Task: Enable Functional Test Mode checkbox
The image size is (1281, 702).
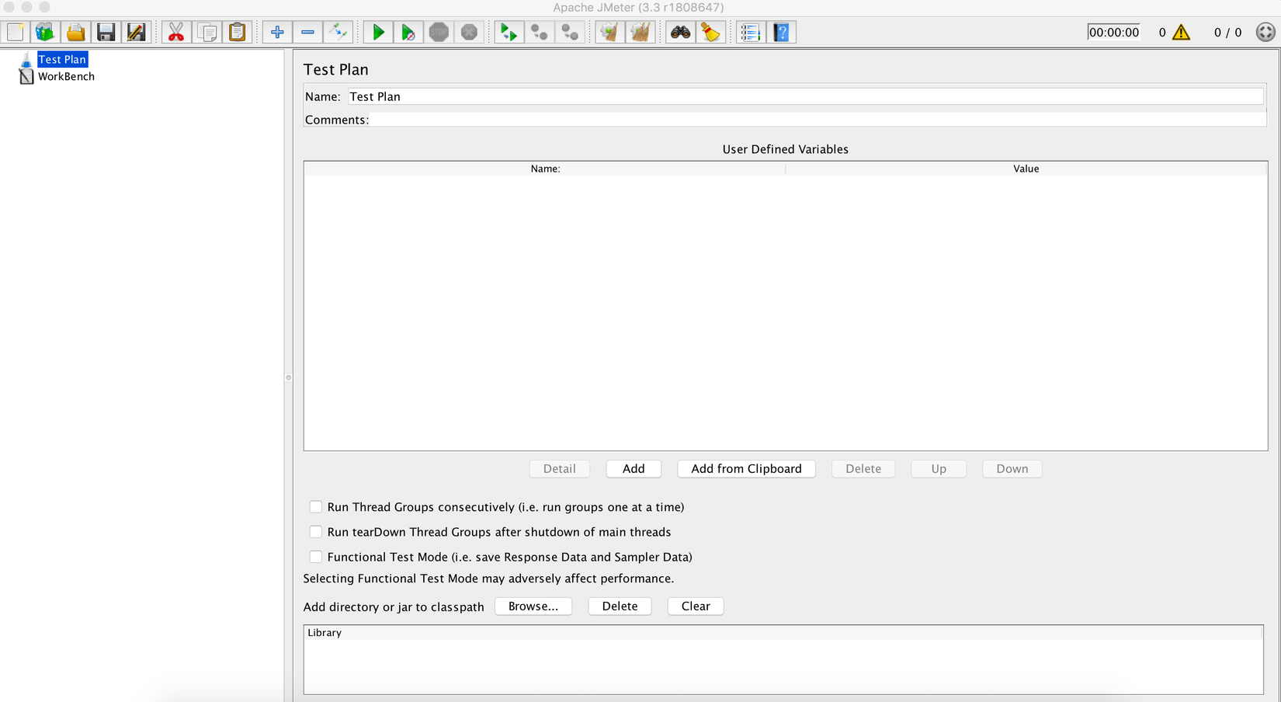Action: [316, 557]
